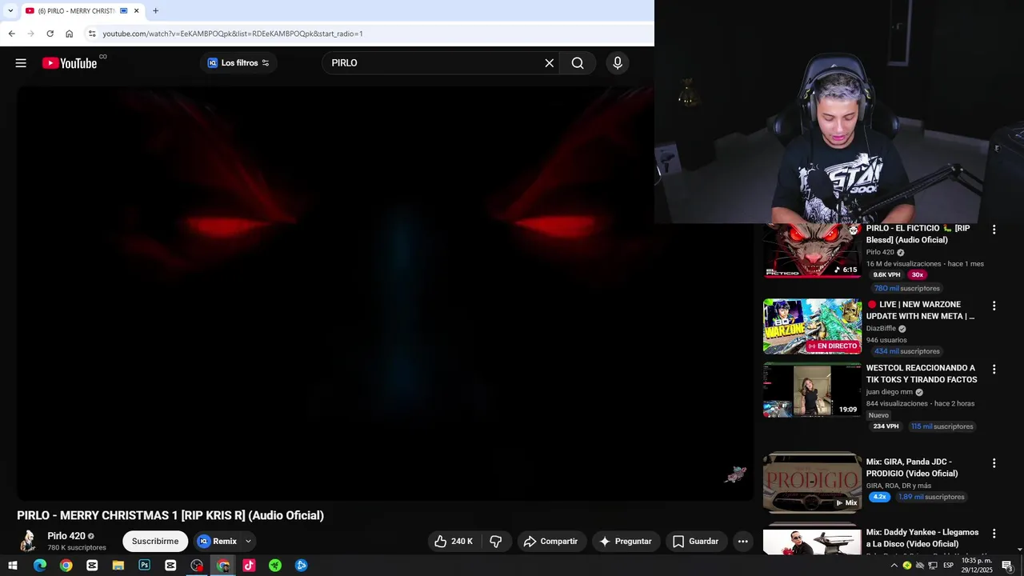The width and height of the screenshot is (1024, 576).
Task: Open LIVE NEW WARZONE UPDATE title link
Action: click(x=921, y=310)
